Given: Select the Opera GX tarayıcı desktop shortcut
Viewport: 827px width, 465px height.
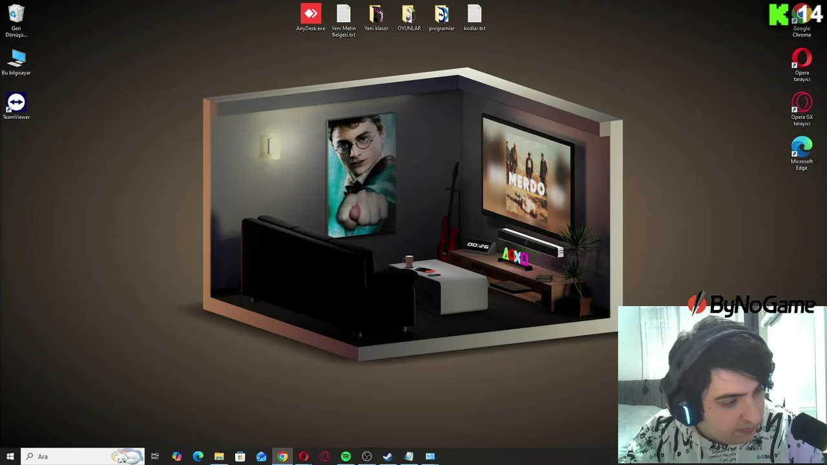Looking at the screenshot, I should click(x=802, y=110).
